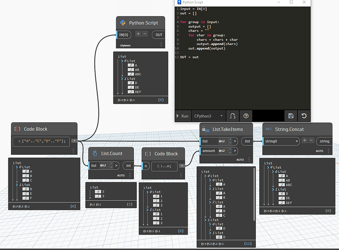Click the save script icon
This screenshot has width=339, height=250.
pos(291,116)
